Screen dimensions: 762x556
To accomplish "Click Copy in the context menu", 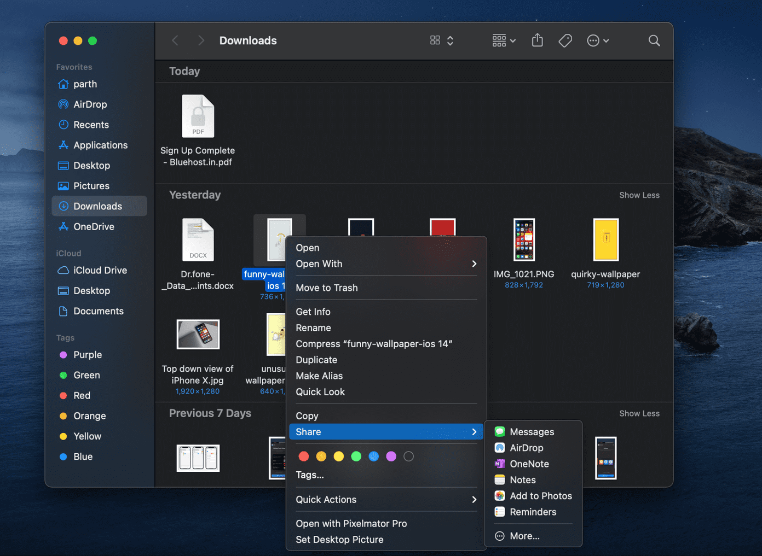I will [x=386, y=415].
